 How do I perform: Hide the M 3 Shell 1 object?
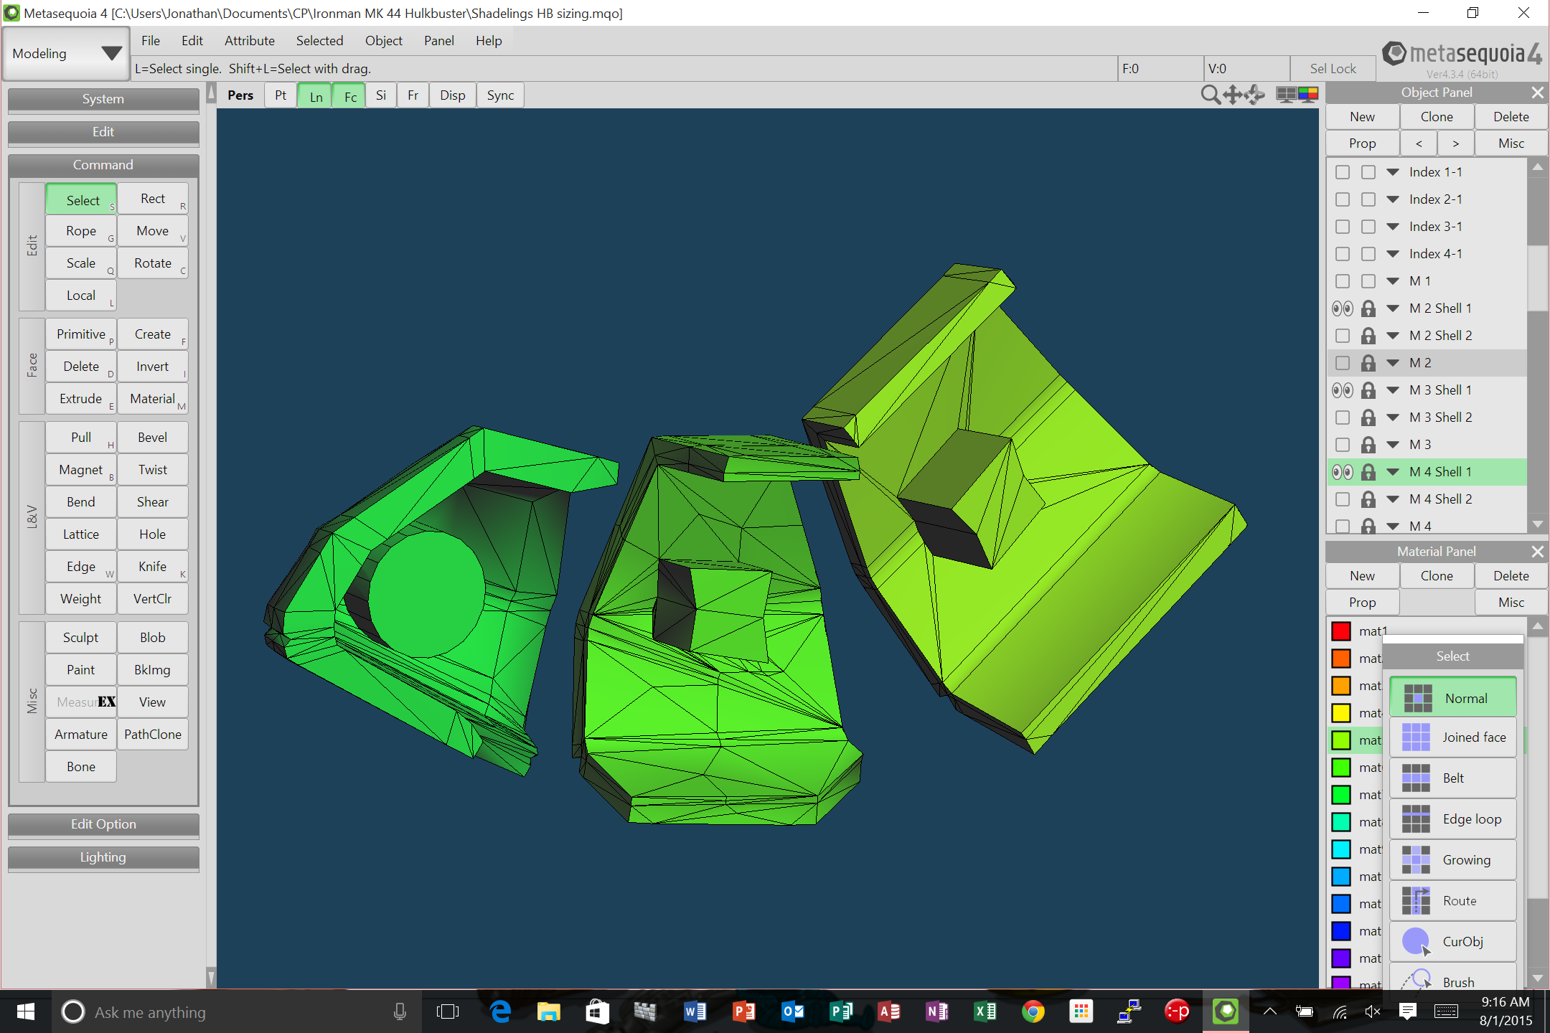tap(1343, 390)
